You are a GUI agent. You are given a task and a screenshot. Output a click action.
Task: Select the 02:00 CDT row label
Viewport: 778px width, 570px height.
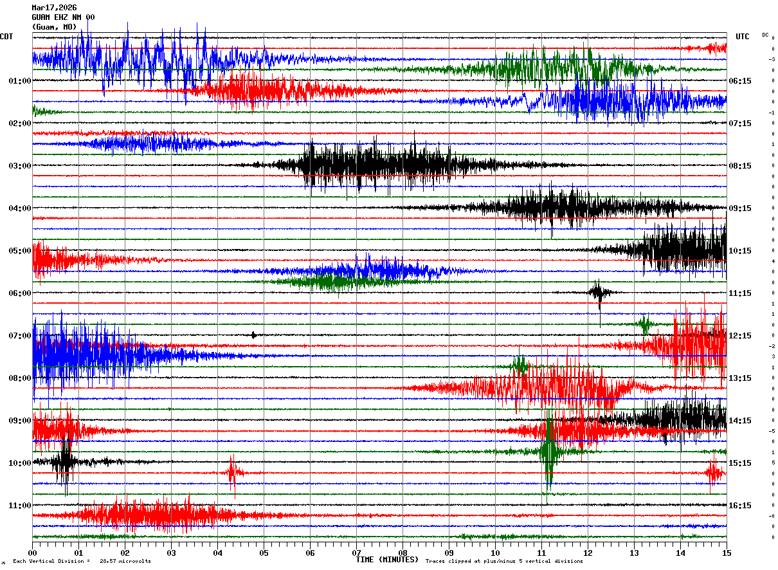20,124
